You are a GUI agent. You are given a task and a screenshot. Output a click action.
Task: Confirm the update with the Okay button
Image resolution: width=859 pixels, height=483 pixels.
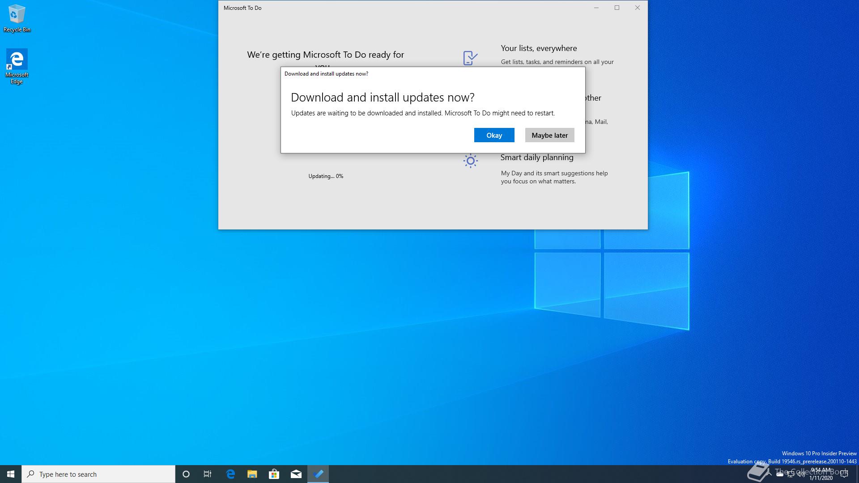tap(494, 135)
